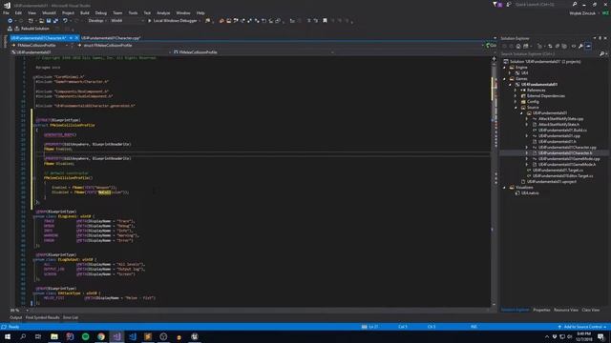Image resolution: width=611 pixels, height=343 pixels.
Task: Switch to the Resource View tab
Action: (x=565, y=310)
